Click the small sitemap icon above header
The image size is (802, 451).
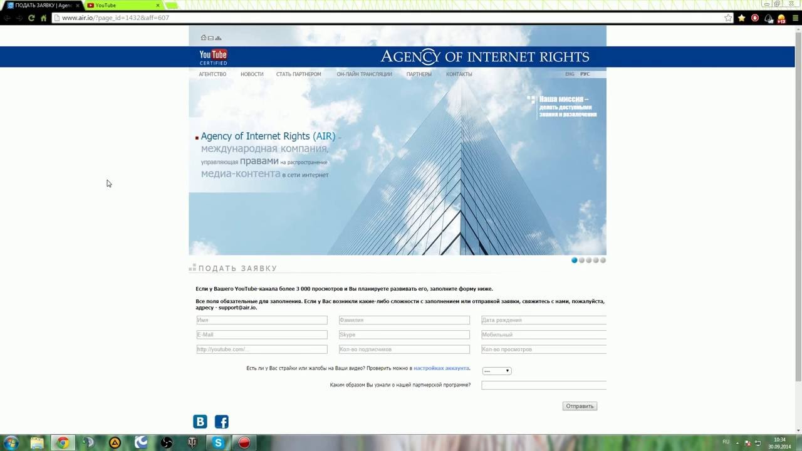tap(218, 38)
